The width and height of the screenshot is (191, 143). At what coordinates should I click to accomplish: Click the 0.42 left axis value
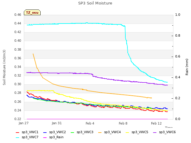18,32
